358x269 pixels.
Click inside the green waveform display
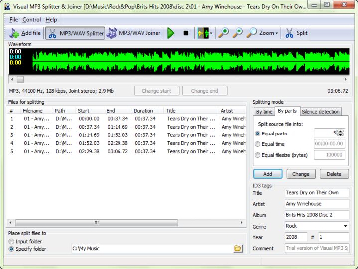[179, 61]
